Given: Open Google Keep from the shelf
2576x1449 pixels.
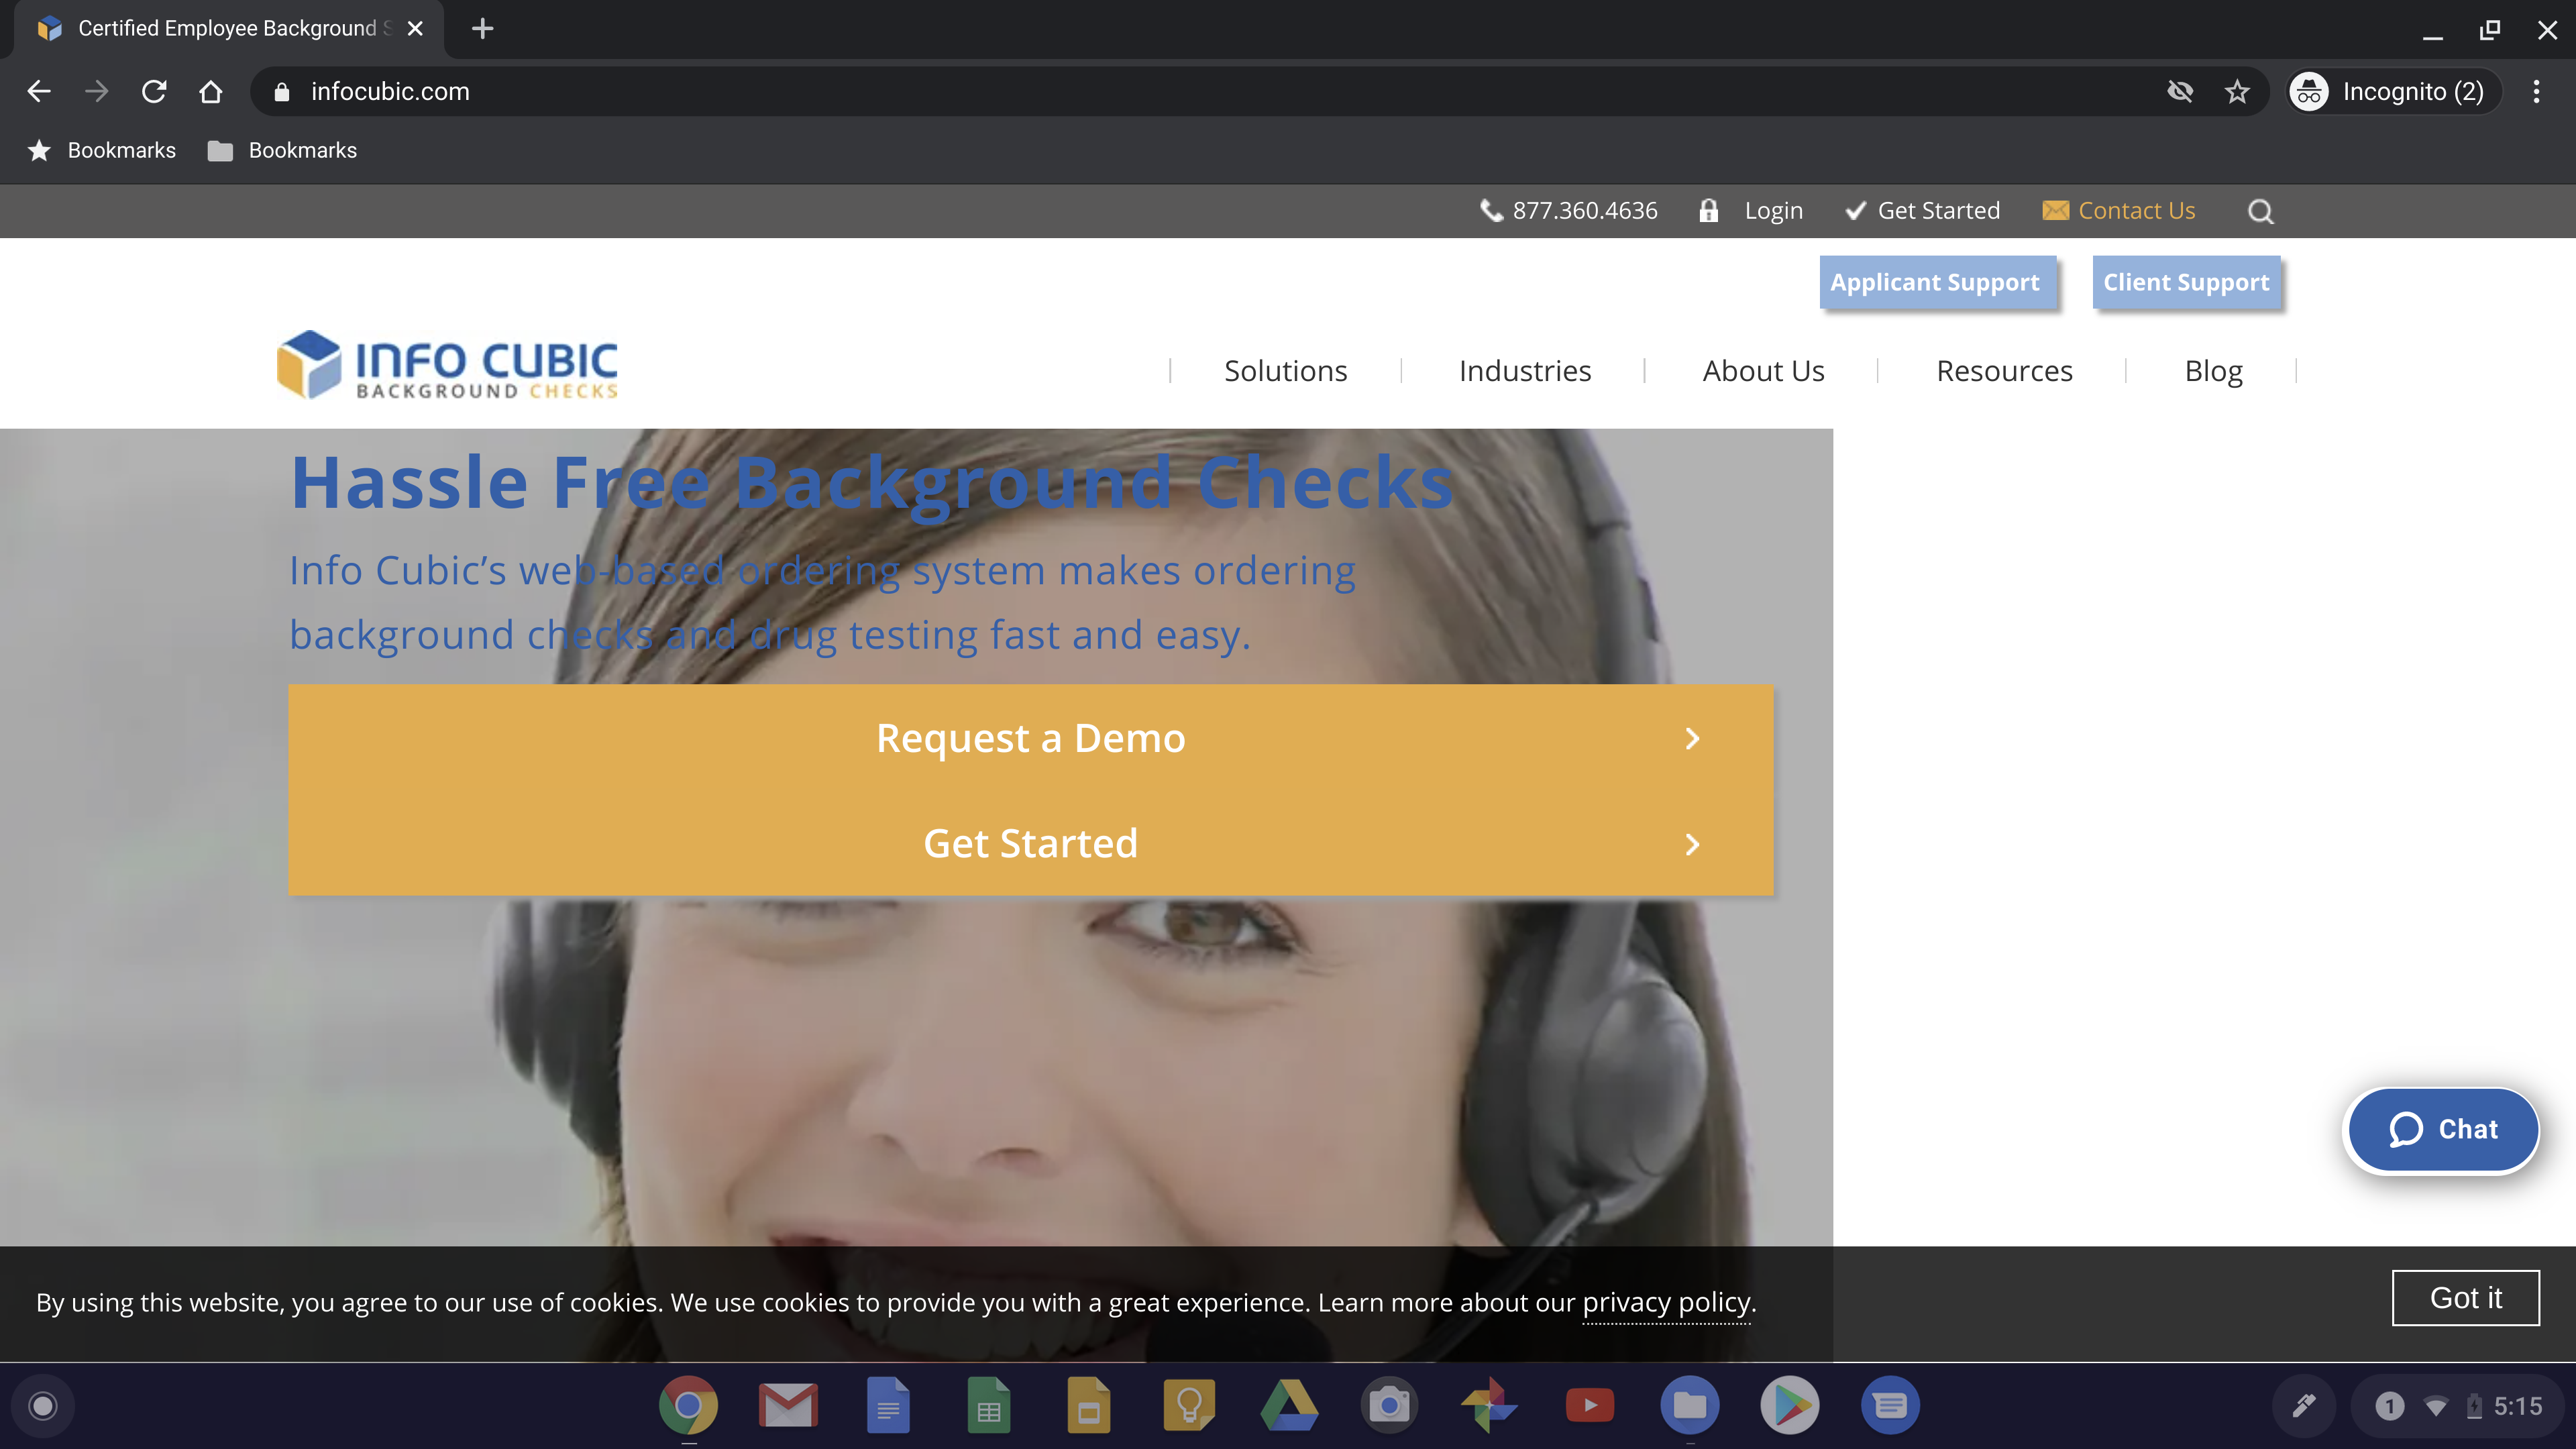Looking at the screenshot, I should pyautogui.click(x=1189, y=1406).
